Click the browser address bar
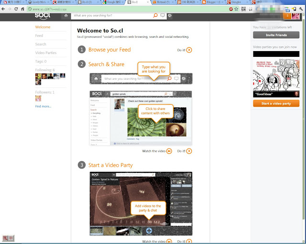Image resolution: width=306 pixels, height=244 pixels. [128, 9]
